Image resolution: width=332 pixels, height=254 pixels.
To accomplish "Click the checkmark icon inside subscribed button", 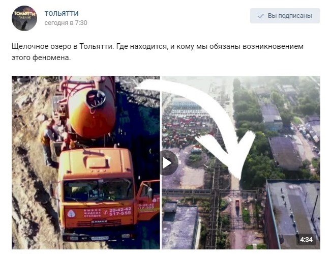I will pos(260,16).
